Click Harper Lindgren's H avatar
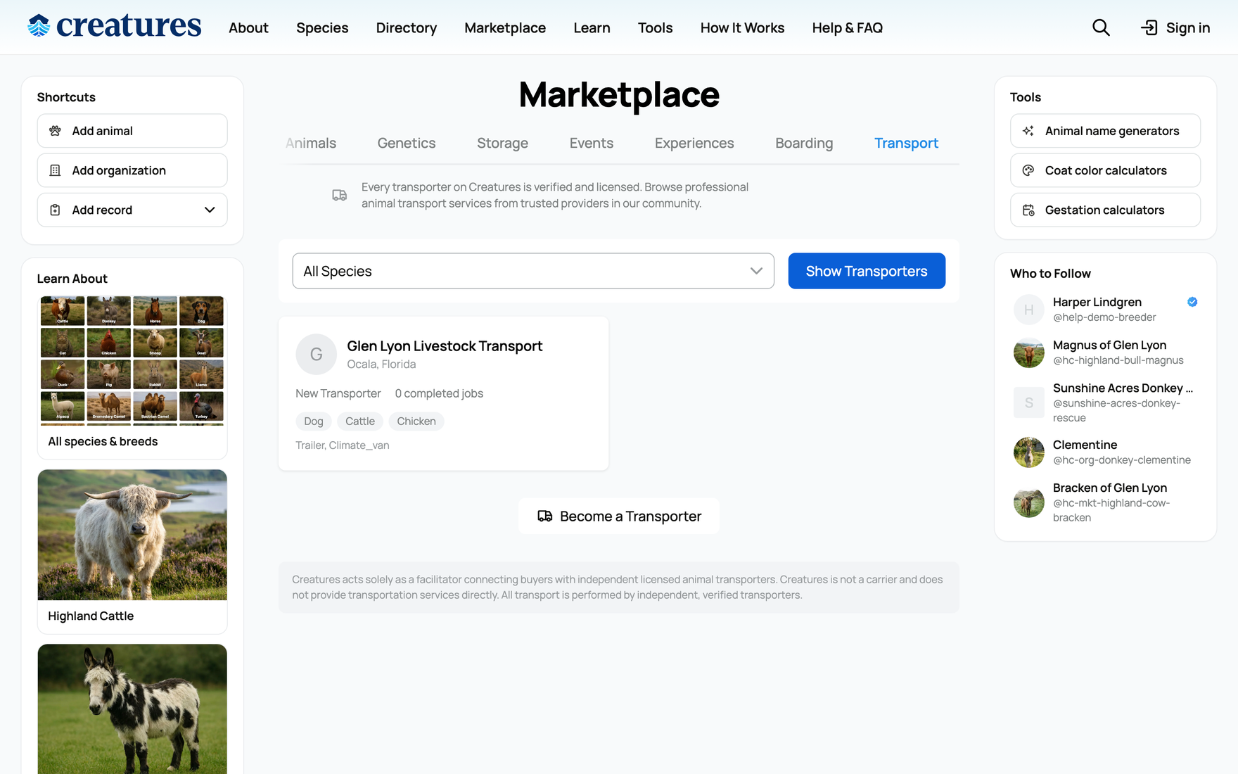This screenshot has height=774, width=1238. pos(1029,310)
